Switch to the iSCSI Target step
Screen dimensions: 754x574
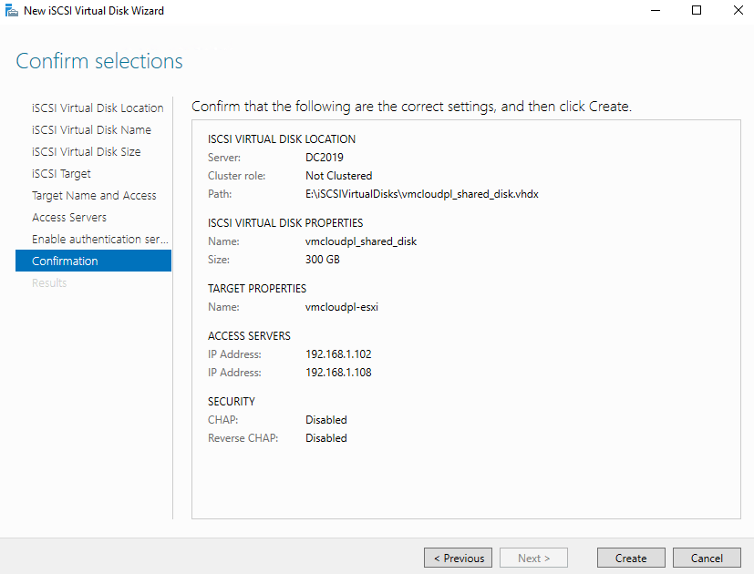coord(61,173)
